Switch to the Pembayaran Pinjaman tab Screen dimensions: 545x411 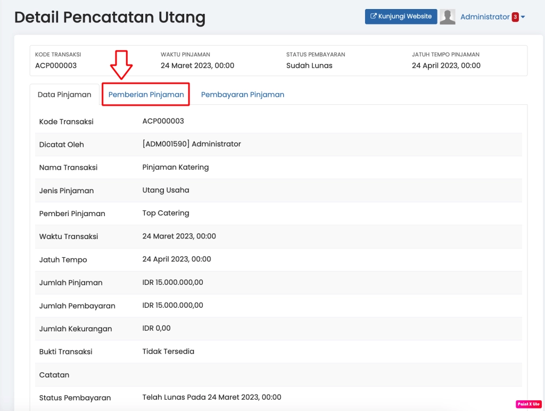point(243,94)
